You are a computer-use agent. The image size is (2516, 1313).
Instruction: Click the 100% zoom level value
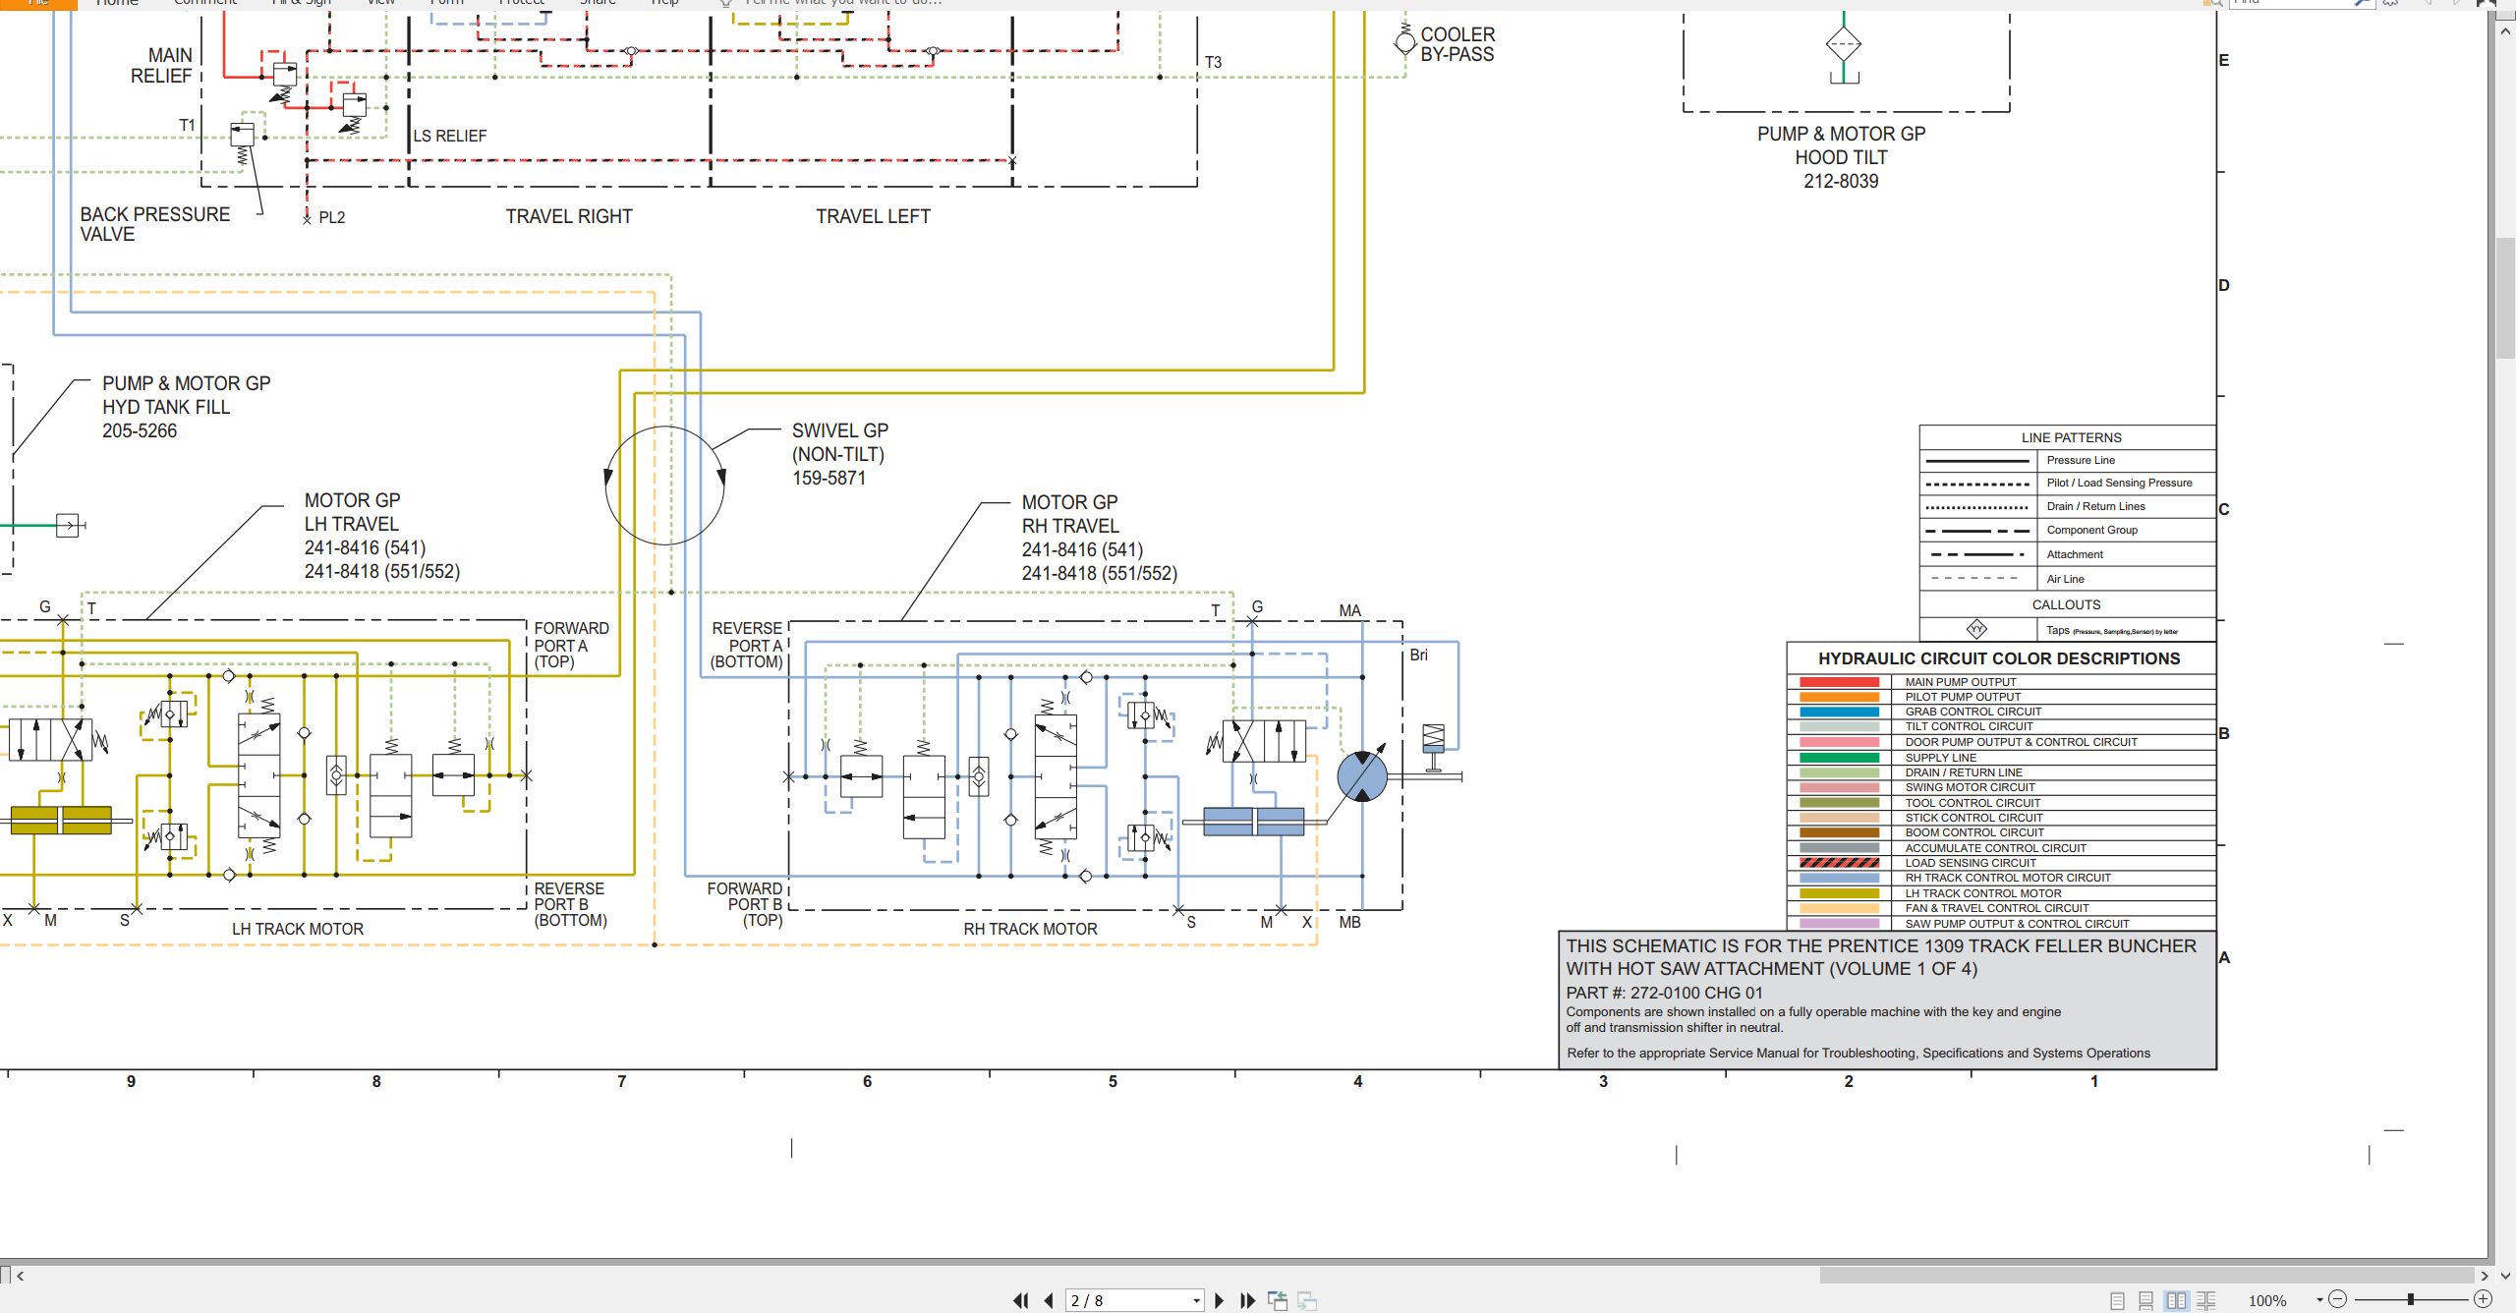point(2267,1300)
